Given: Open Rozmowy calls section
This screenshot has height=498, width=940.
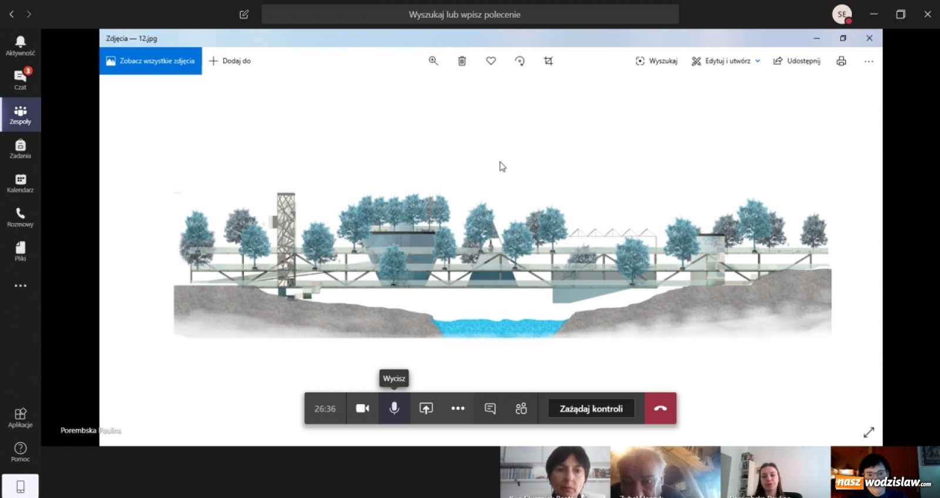Looking at the screenshot, I should click(x=20, y=217).
